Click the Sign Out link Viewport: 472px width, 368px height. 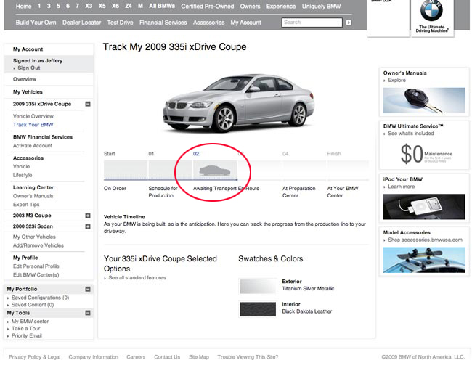coord(29,68)
